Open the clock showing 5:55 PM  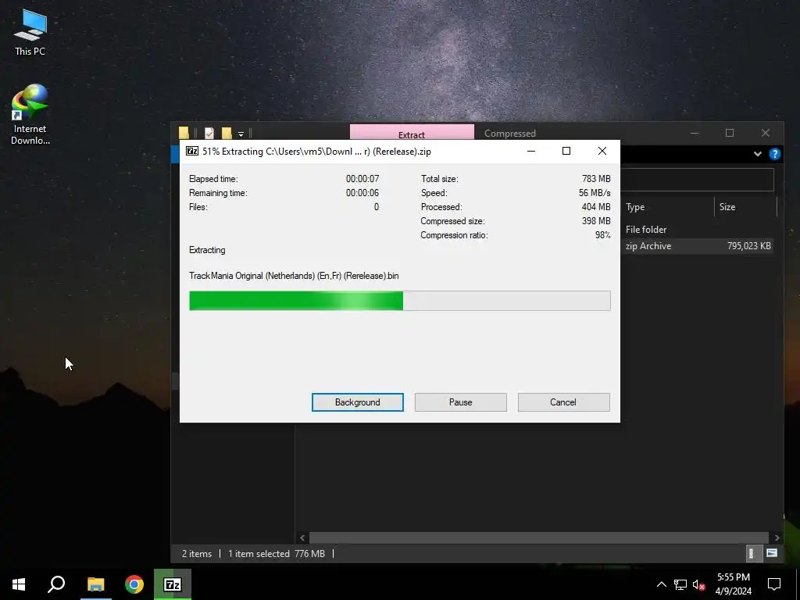[x=733, y=584]
